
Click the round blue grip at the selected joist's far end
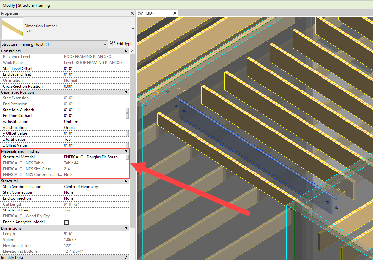click(x=336, y=198)
